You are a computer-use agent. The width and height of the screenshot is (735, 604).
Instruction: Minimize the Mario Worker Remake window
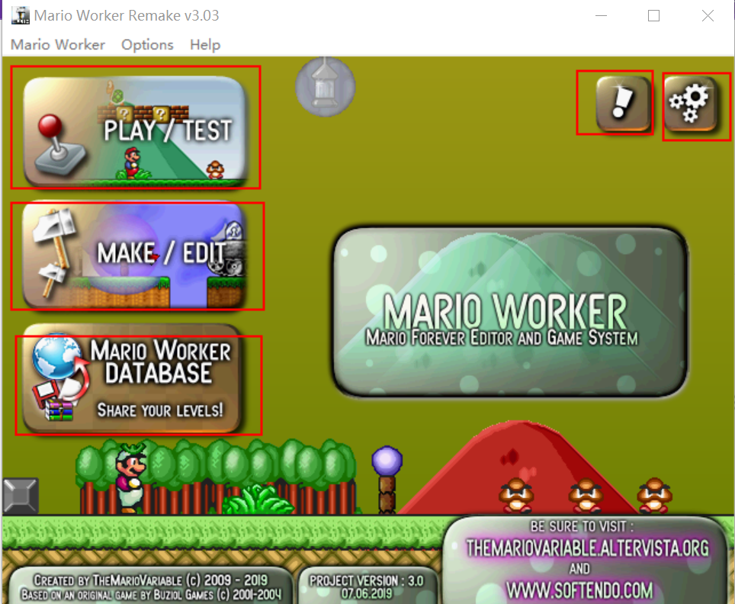tap(601, 15)
